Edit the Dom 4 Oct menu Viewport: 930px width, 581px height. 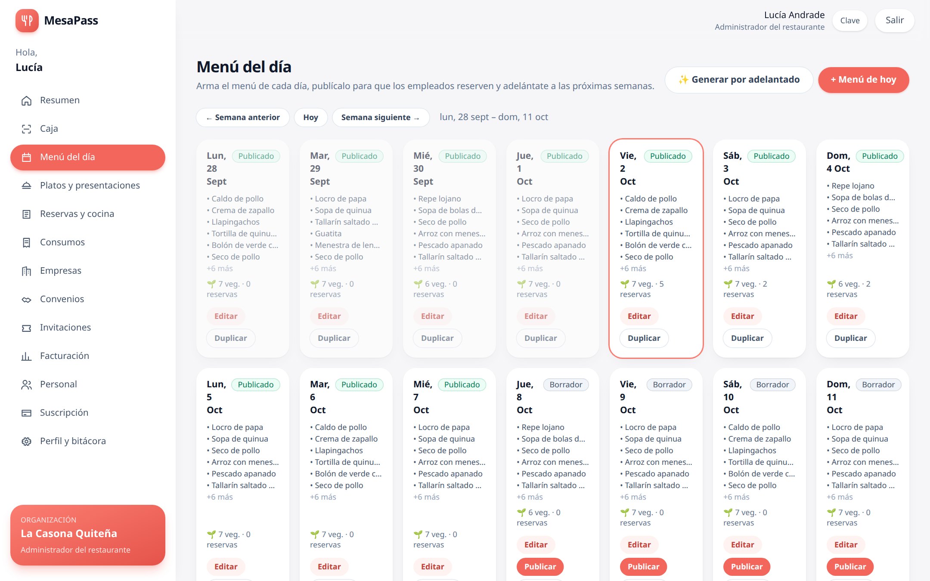click(846, 316)
